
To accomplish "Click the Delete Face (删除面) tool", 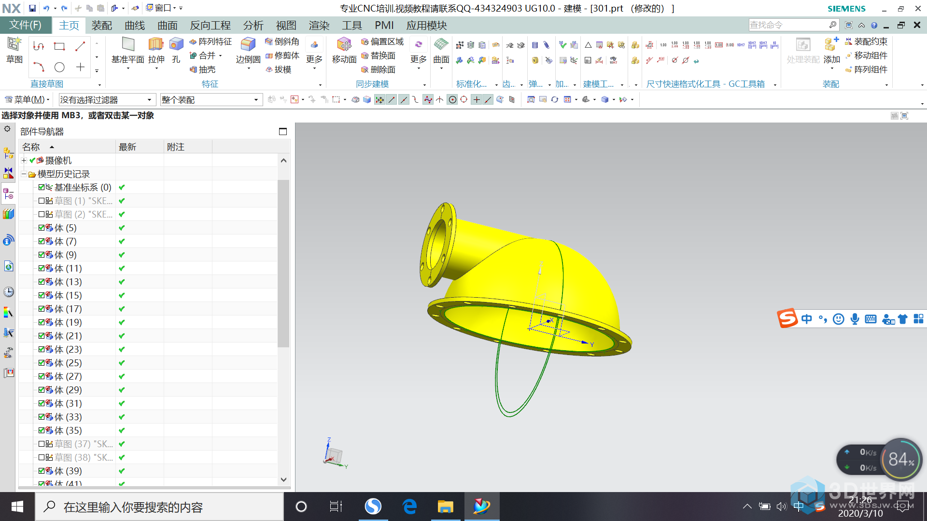I will (378, 69).
